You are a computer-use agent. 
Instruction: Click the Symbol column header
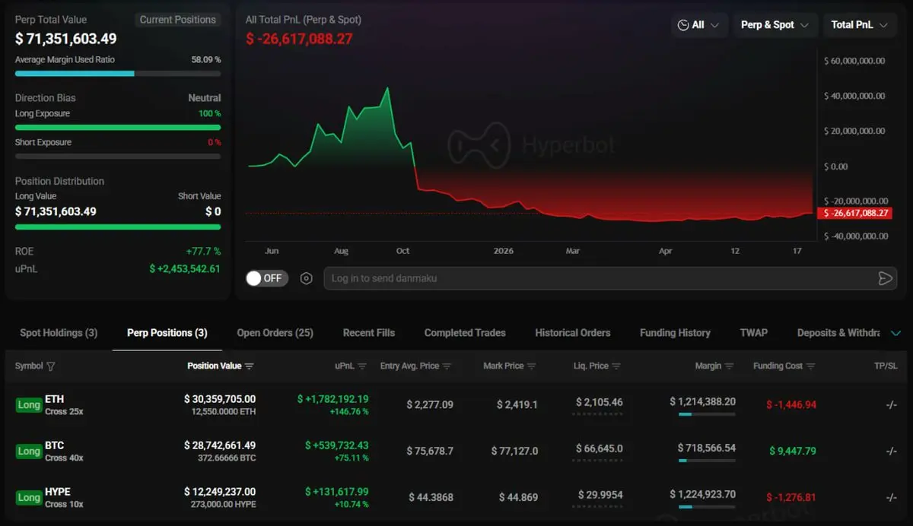click(x=29, y=366)
